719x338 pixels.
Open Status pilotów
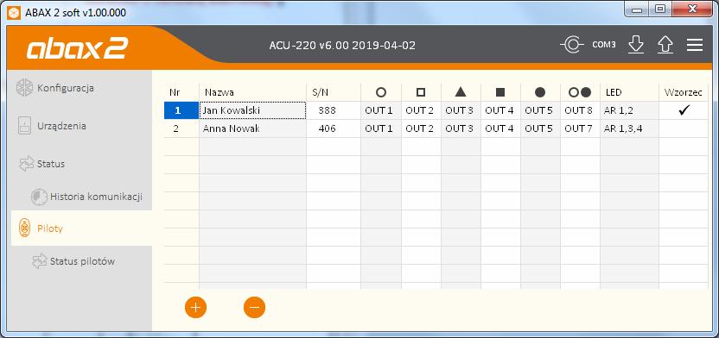tap(83, 261)
